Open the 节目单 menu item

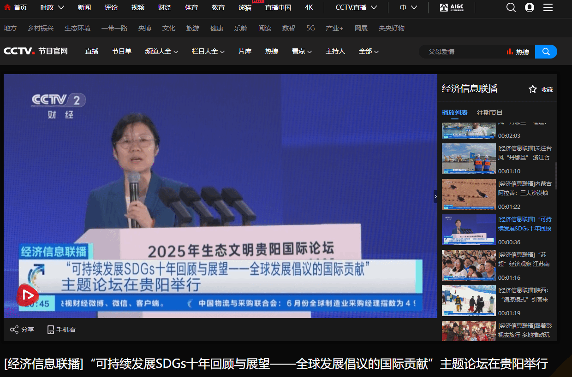click(122, 51)
